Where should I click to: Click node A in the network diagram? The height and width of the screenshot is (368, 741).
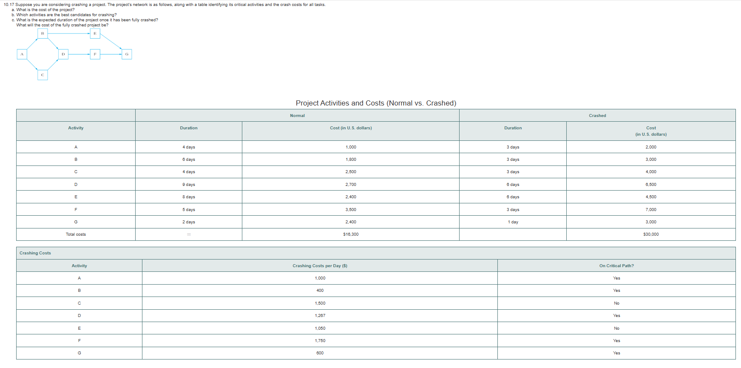point(22,54)
